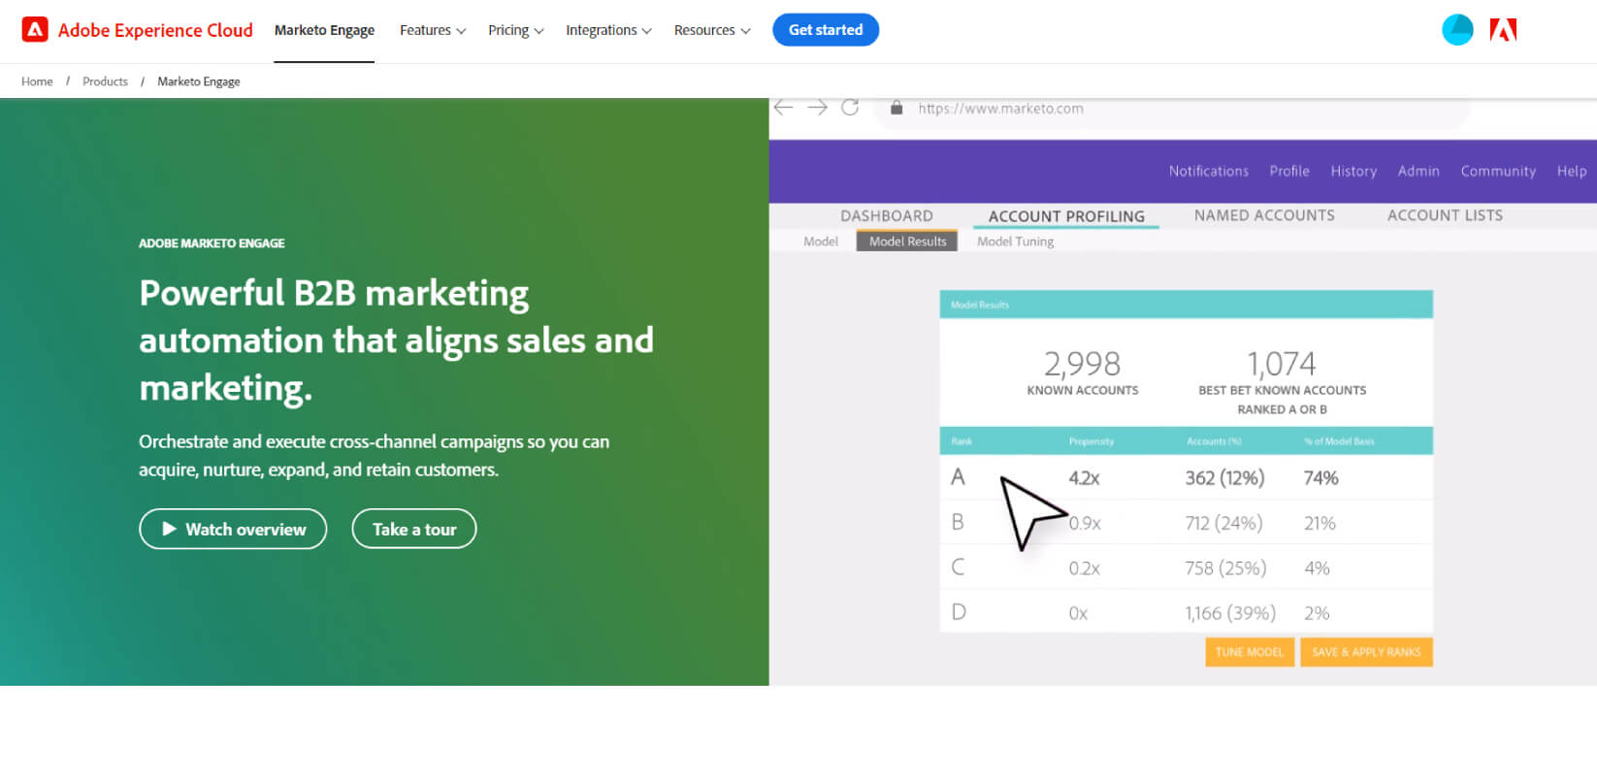Image resolution: width=1597 pixels, height=776 pixels.
Task: Select the Model sub-tab
Action: click(821, 242)
